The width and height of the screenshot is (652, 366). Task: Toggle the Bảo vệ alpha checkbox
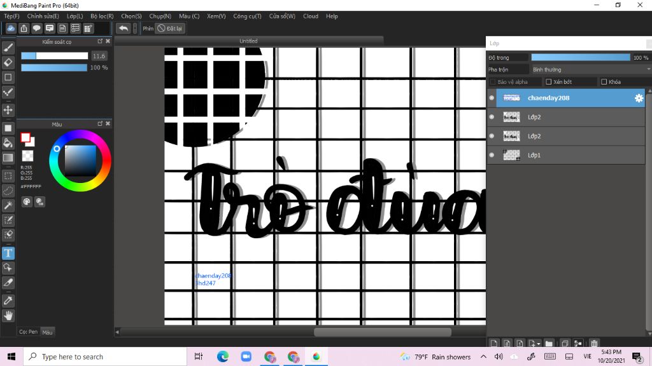pyautogui.click(x=493, y=82)
